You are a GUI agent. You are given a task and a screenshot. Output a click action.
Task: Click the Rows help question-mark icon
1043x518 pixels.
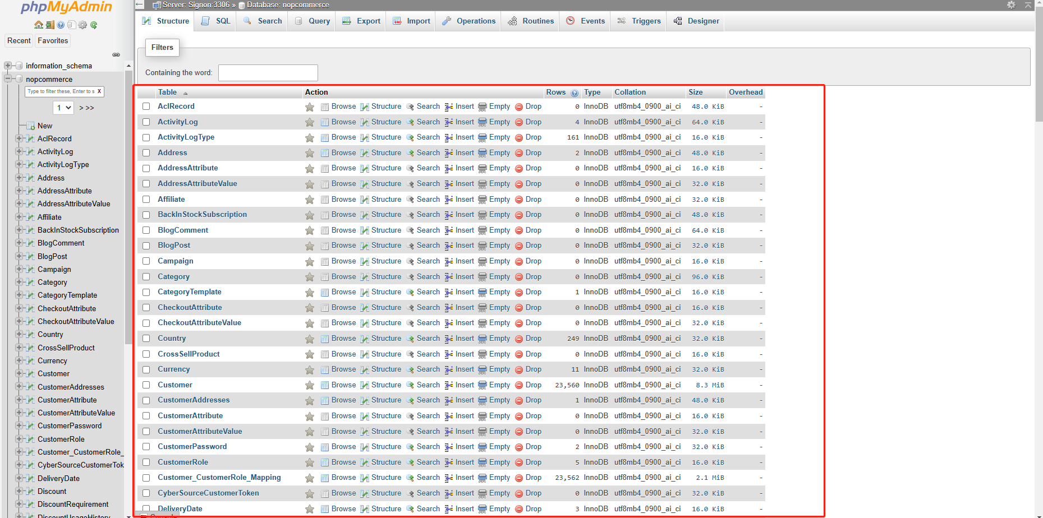(x=575, y=93)
